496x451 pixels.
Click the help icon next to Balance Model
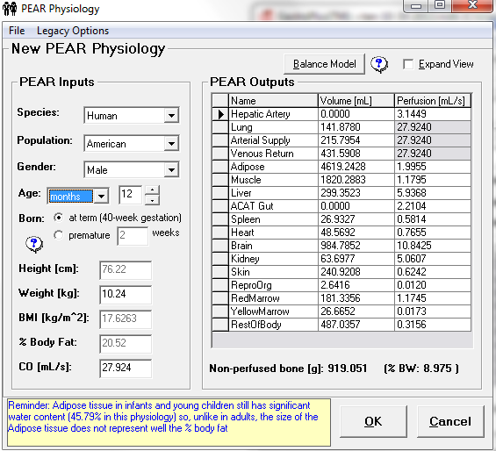(x=379, y=64)
